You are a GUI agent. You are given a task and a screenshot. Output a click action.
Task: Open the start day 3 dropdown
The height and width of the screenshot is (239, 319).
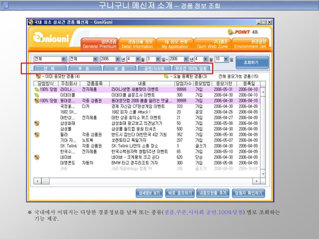click(x=158, y=59)
